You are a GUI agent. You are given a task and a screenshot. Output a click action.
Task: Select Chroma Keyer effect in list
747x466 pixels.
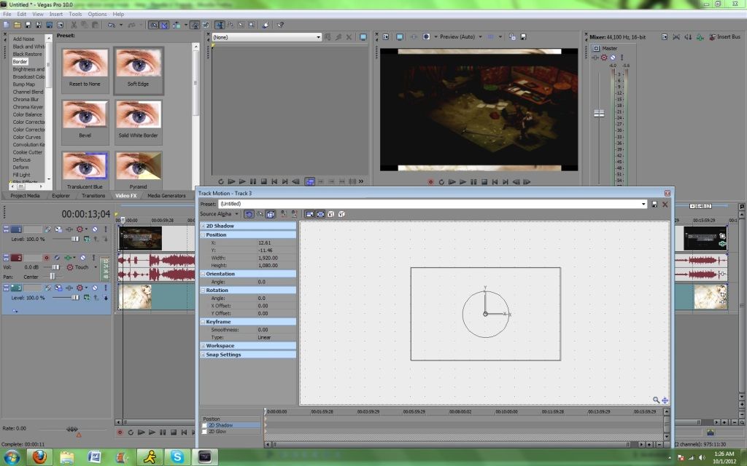click(x=28, y=107)
